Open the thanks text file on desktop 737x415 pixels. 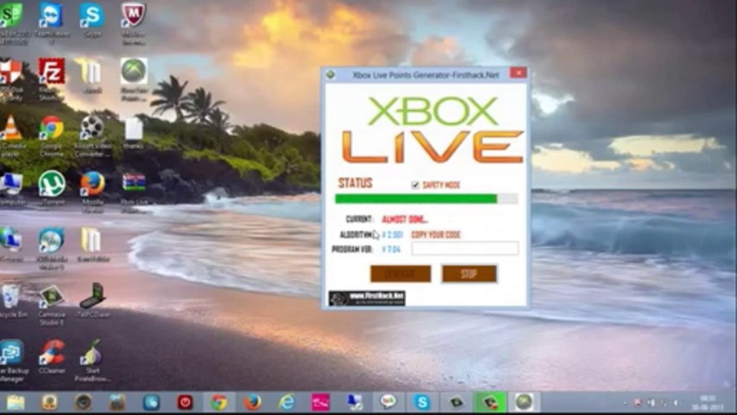click(x=134, y=133)
